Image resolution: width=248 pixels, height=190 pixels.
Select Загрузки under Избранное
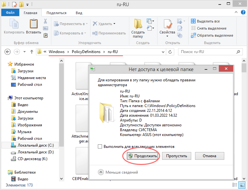click(22, 71)
